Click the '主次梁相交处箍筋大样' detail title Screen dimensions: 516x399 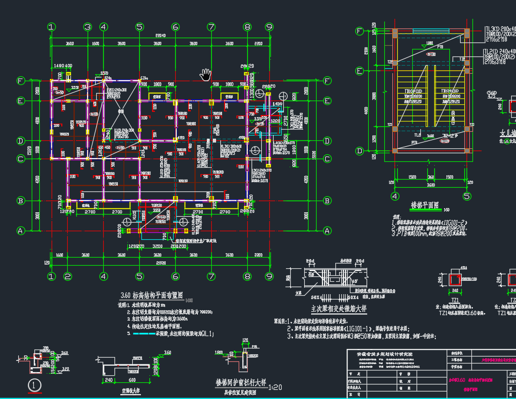339,309
